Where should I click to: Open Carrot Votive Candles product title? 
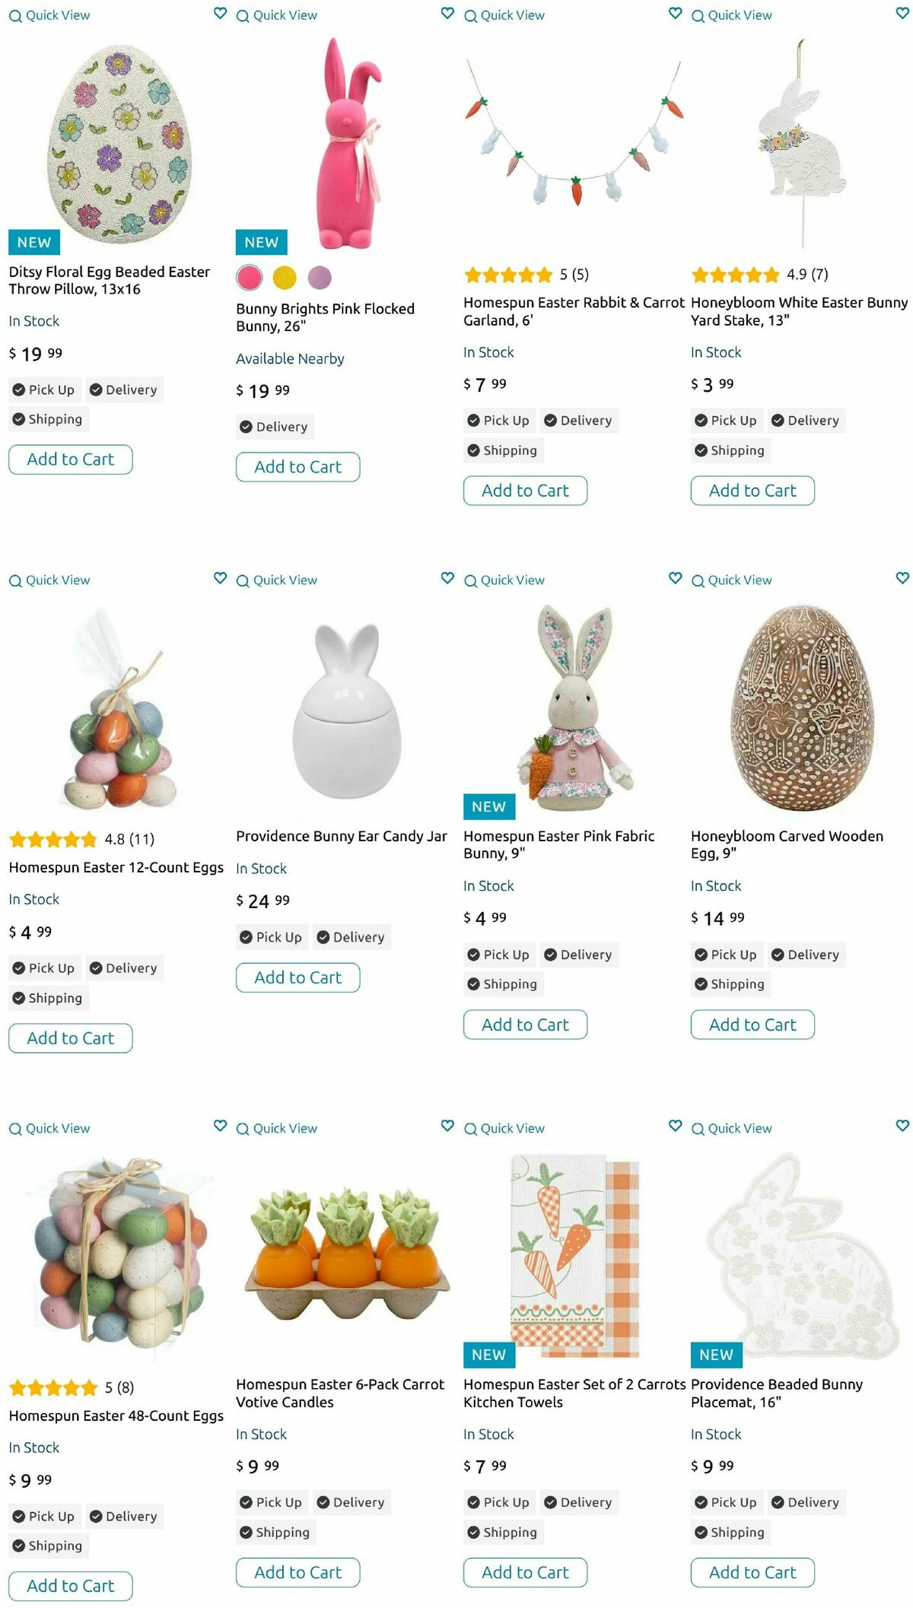pyautogui.click(x=340, y=1393)
